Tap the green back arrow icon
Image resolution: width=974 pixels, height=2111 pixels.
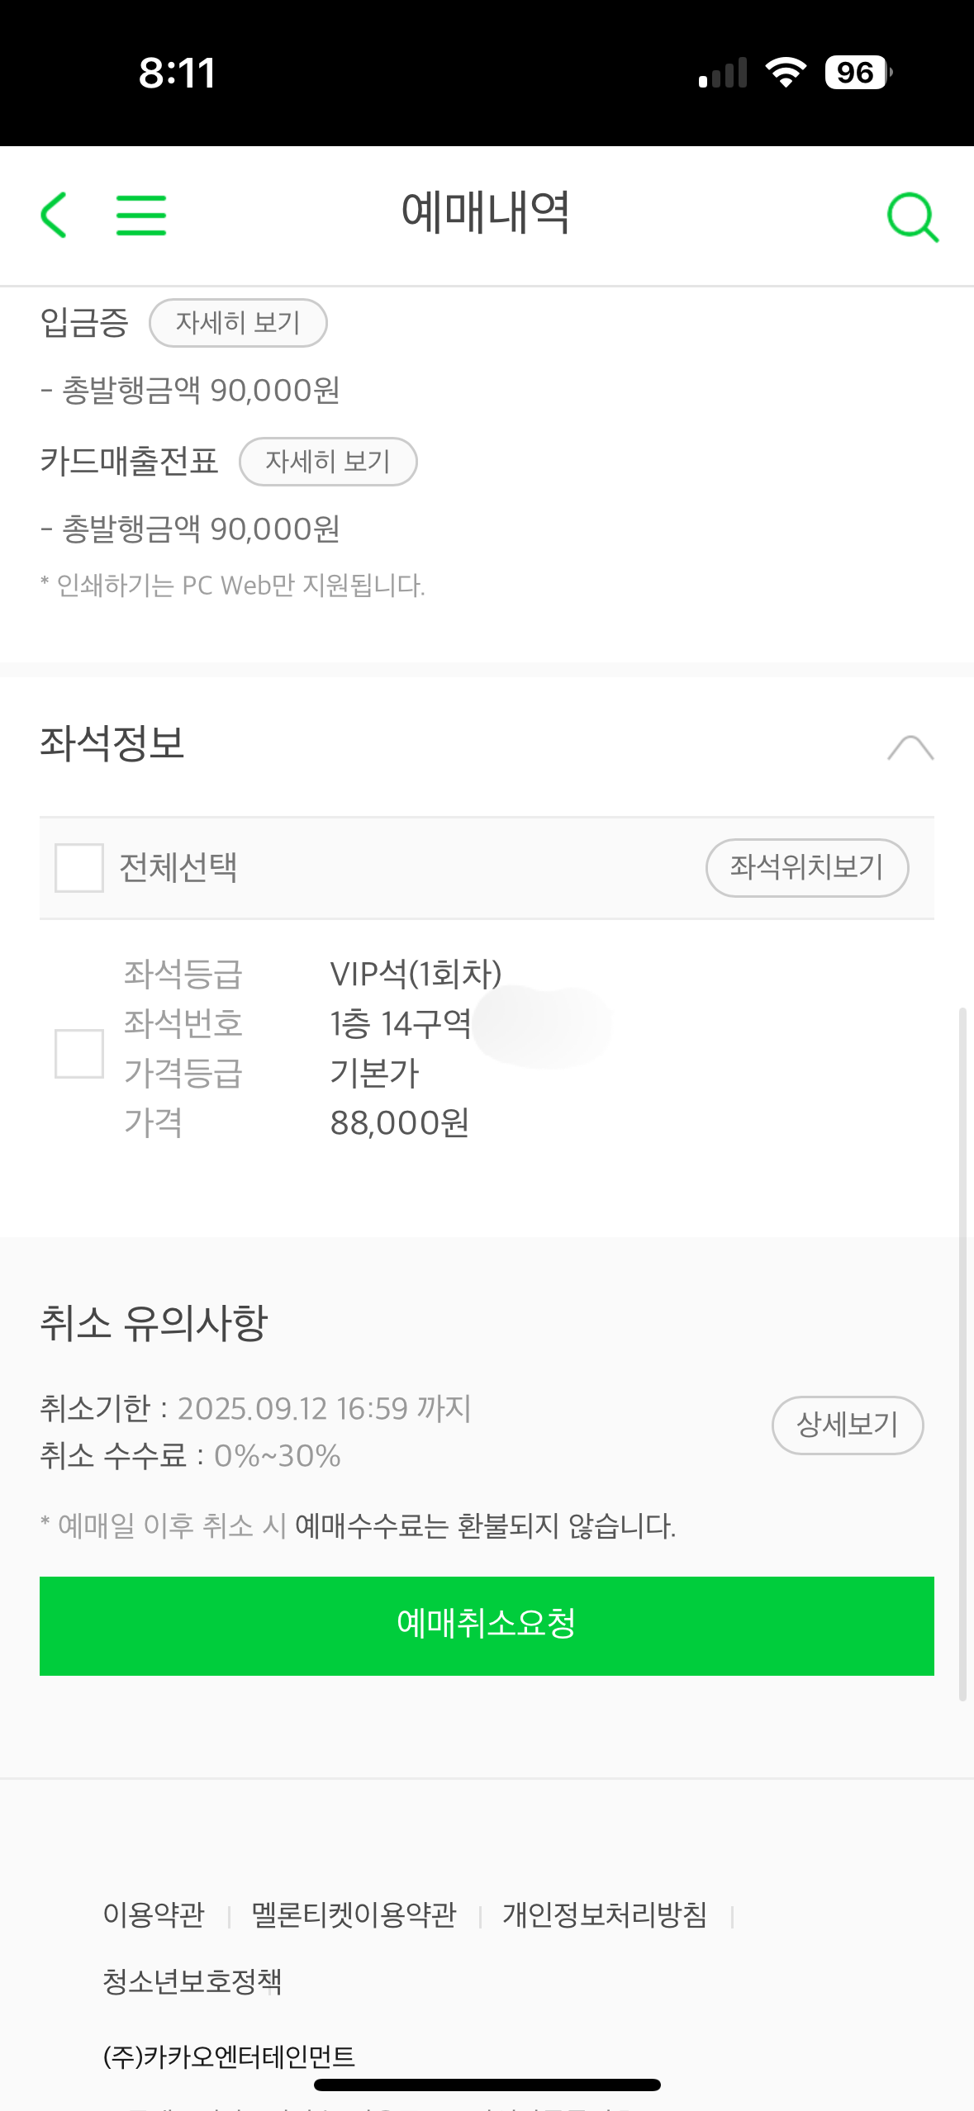point(55,215)
